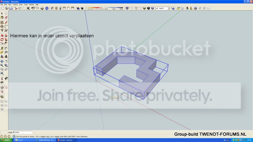Click the status bar help question icon

pyautogui.click(x=14, y=137)
